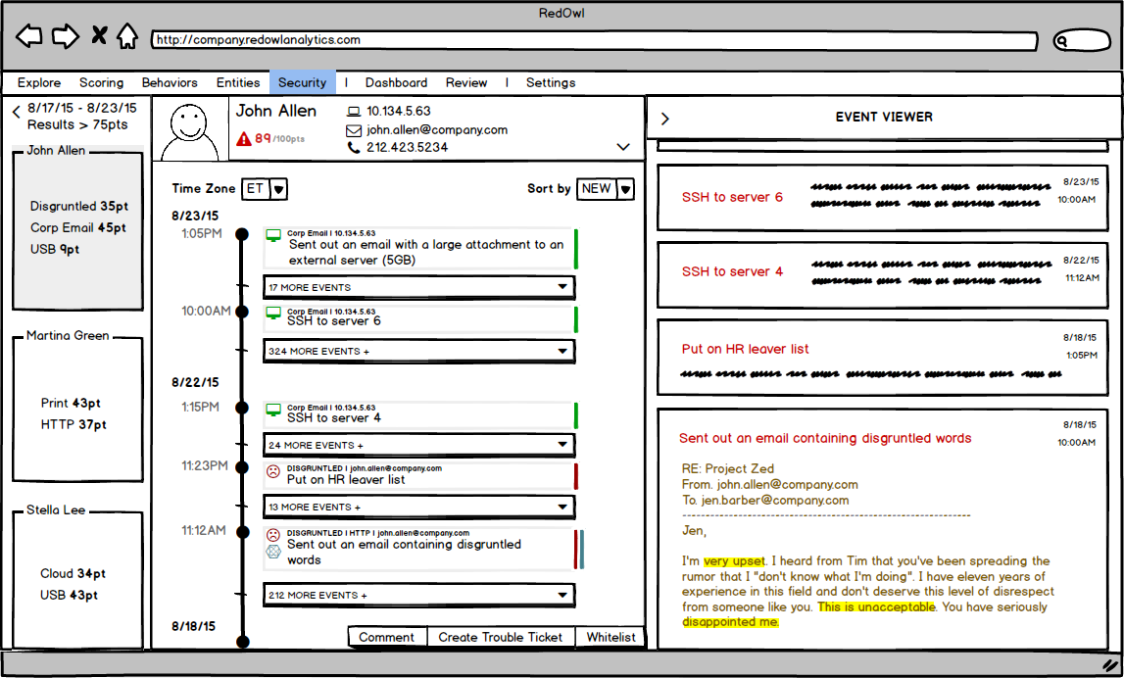Click 'Corp Email 45pt' score

pos(78,228)
